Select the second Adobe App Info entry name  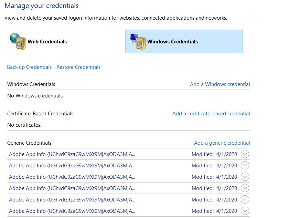point(72,166)
